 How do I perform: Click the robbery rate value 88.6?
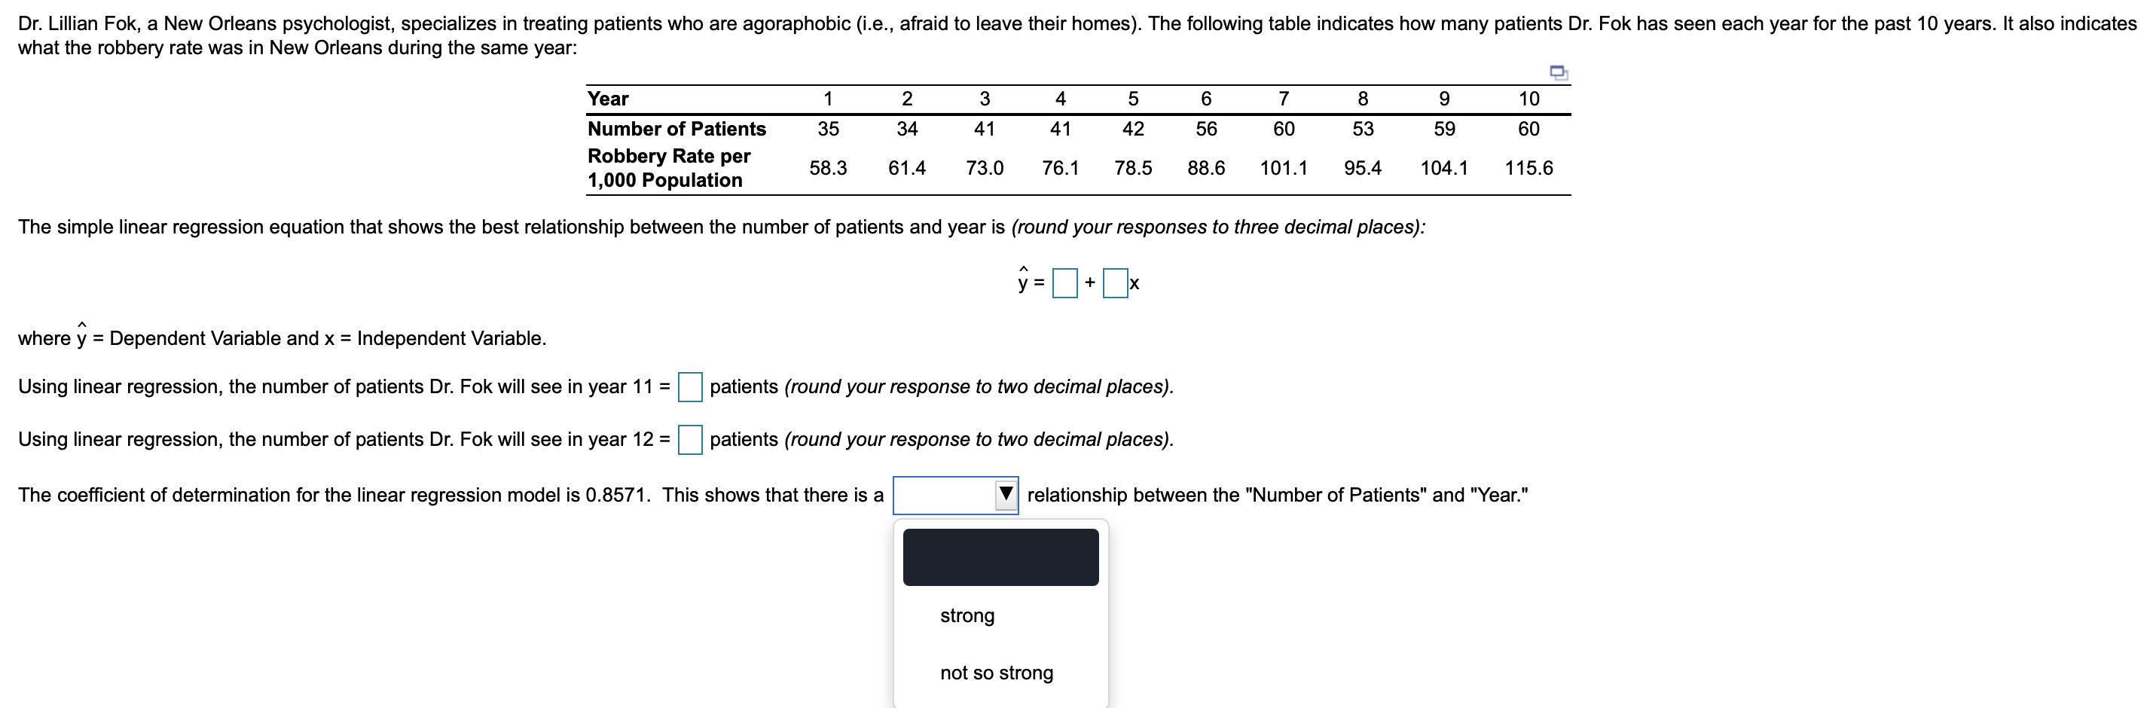pyautogui.click(x=1206, y=168)
